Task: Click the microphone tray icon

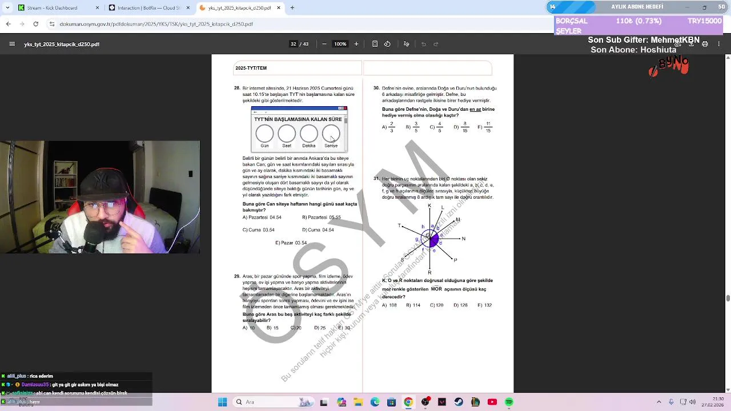Action: [x=671, y=402]
